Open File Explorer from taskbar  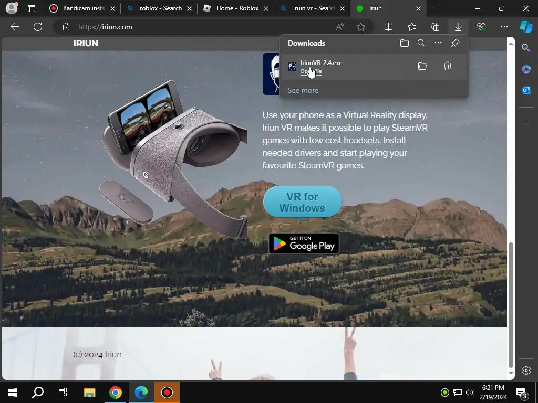[x=90, y=393]
